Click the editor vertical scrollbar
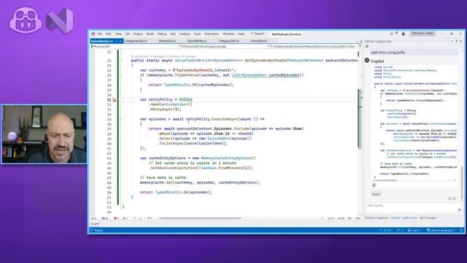467x263 pixels. 360,118
